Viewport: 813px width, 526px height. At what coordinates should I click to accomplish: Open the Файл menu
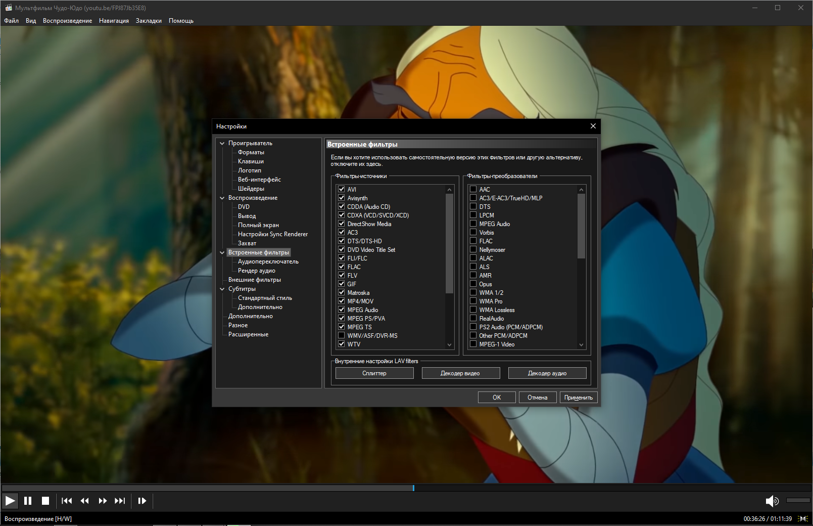coord(12,21)
